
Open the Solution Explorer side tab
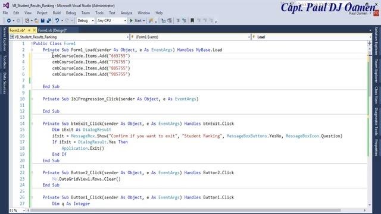click(376, 41)
